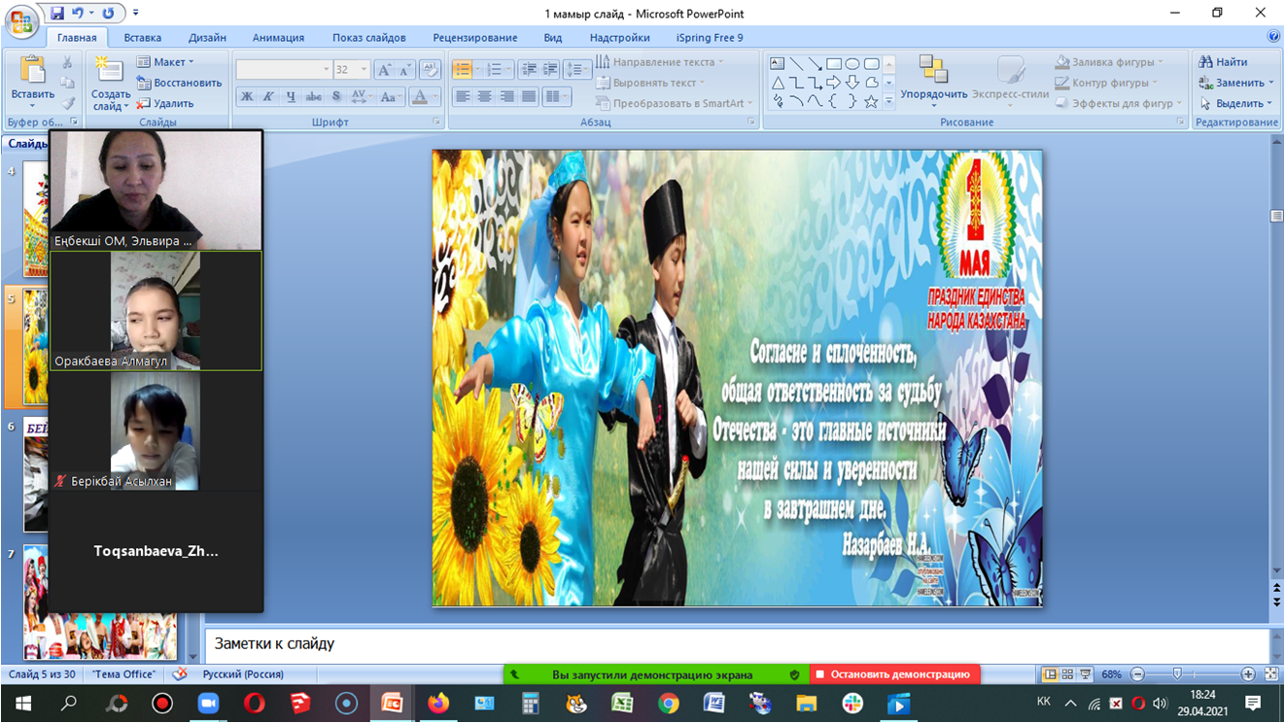Toggle italic (К) text formatting
Image resolution: width=1285 pixels, height=723 pixels.
268,97
